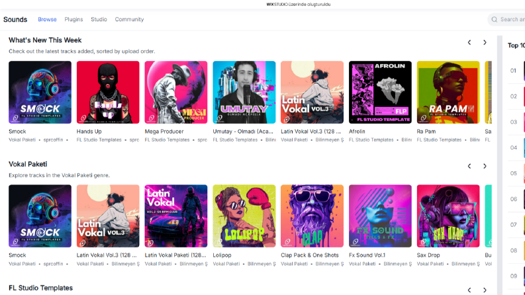Image resolution: width=525 pixels, height=295 pixels.
Task: Click the Afrolin track title
Action: coord(357,132)
